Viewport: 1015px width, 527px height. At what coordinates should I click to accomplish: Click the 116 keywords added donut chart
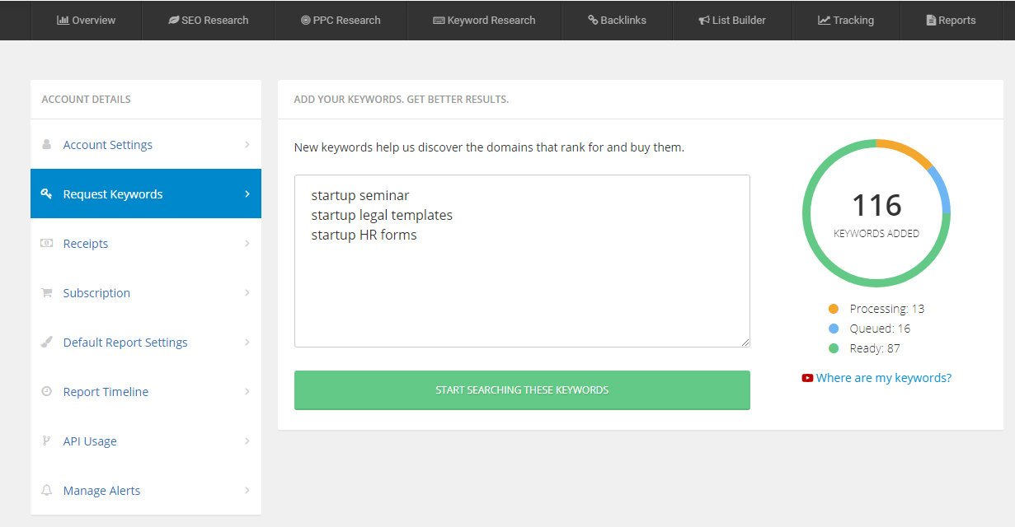tap(876, 213)
